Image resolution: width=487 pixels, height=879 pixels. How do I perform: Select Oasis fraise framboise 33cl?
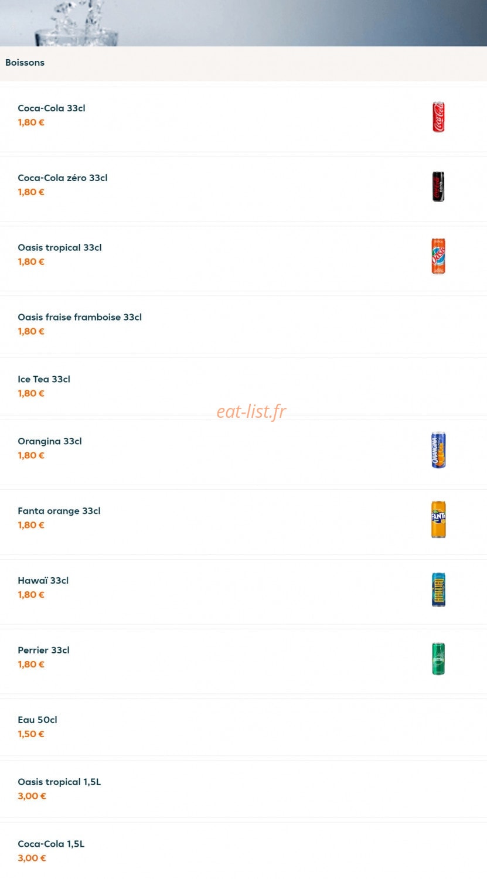coord(243,324)
